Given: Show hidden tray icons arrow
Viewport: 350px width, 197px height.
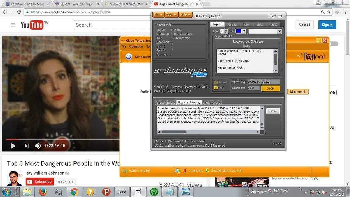Looking at the screenshot, I should tap(305, 192).
